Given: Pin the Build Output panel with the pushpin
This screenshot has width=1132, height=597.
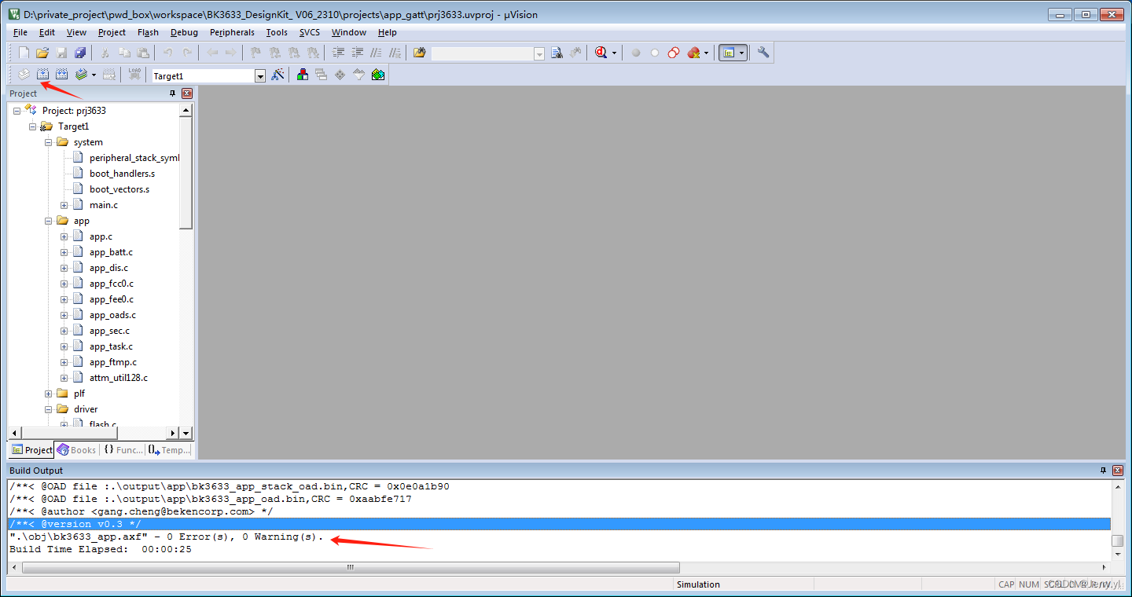Looking at the screenshot, I should click(x=1103, y=471).
